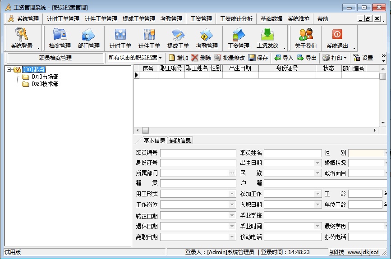Collapse the [00]起点 tree node
Image resolution: width=391 pixels, height=259 pixels.
click(x=9, y=69)
